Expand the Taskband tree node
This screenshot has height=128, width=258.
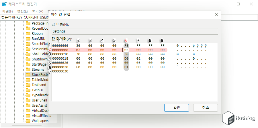coord(23,85)
